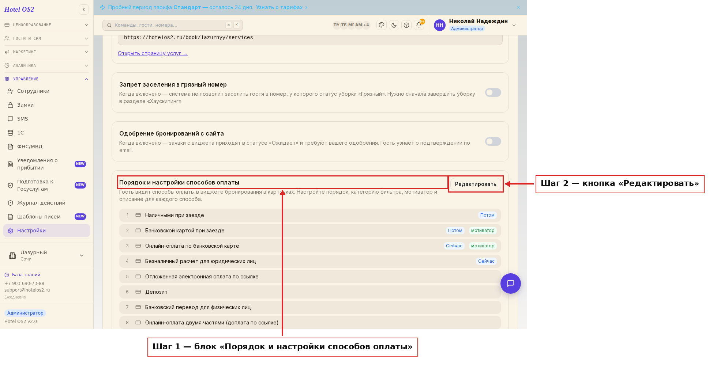Open Уведомления о прибытии menu item

pos(46,164)
